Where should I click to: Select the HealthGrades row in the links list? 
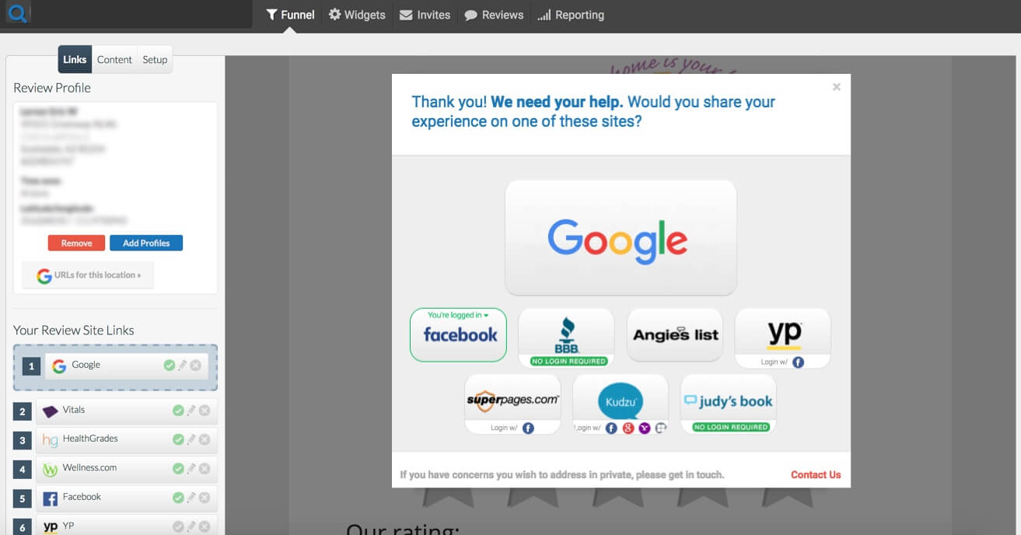pos(126,440)
